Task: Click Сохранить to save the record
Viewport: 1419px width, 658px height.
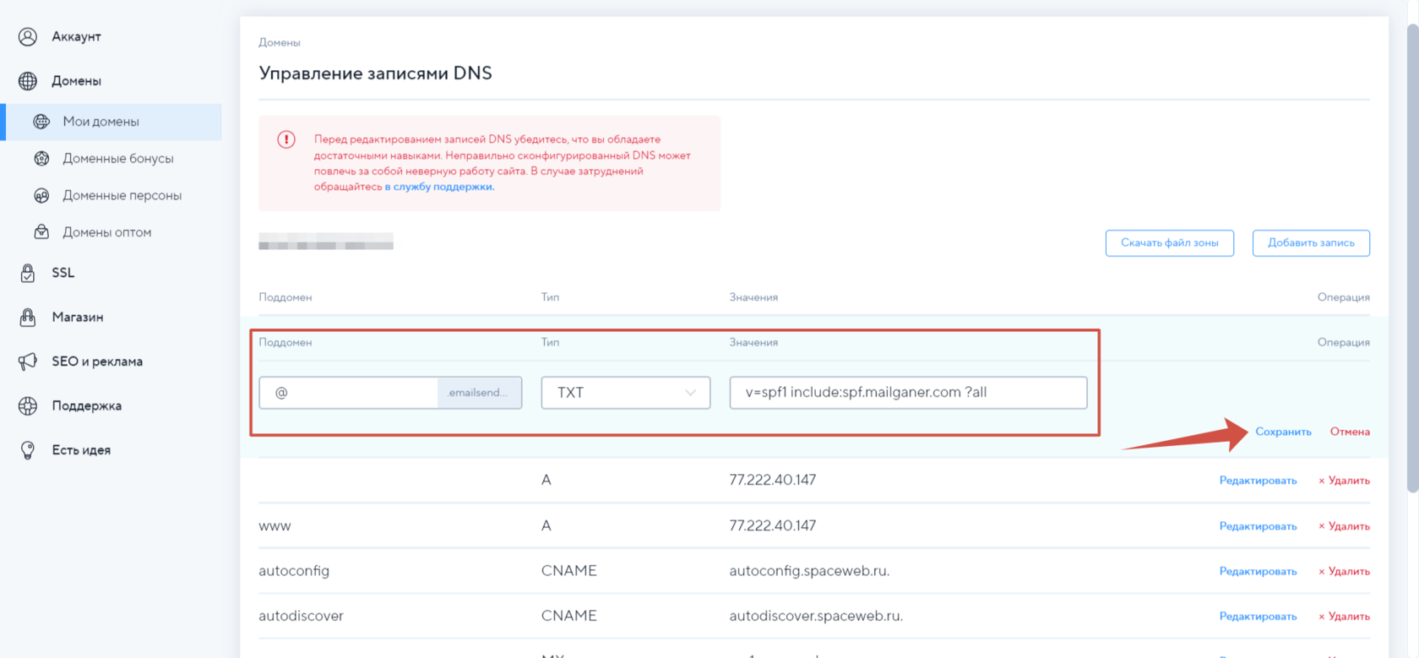Action: [x=1283, y=432]
